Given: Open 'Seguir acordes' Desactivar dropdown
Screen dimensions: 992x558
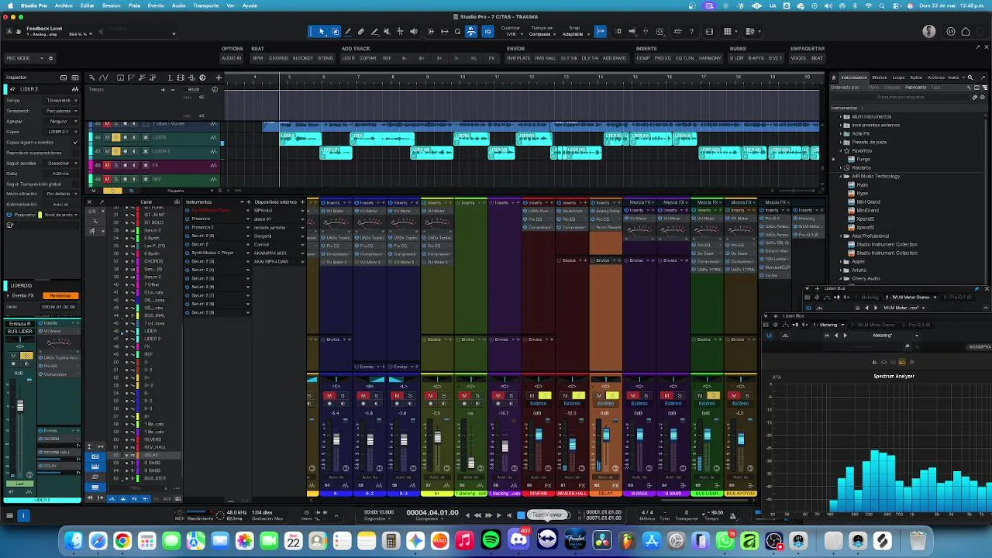Looking at the screenshot, I should pos(60,164).
